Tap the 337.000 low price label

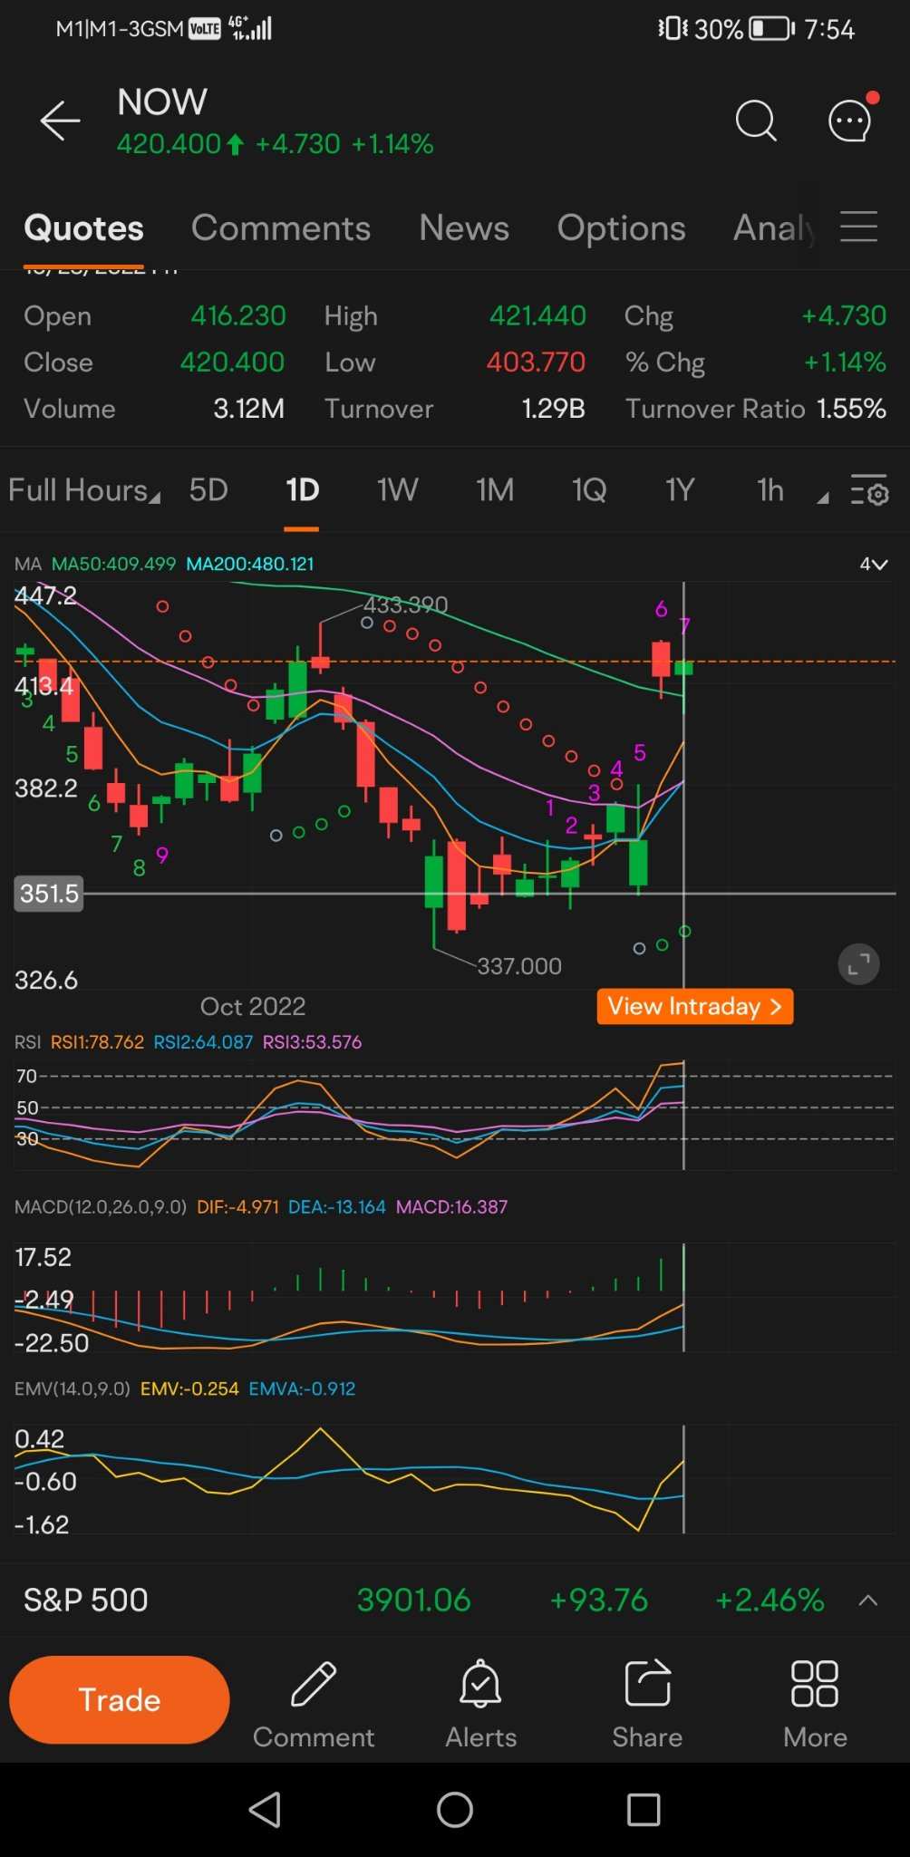pyautogui.click(x=519, y=966)
